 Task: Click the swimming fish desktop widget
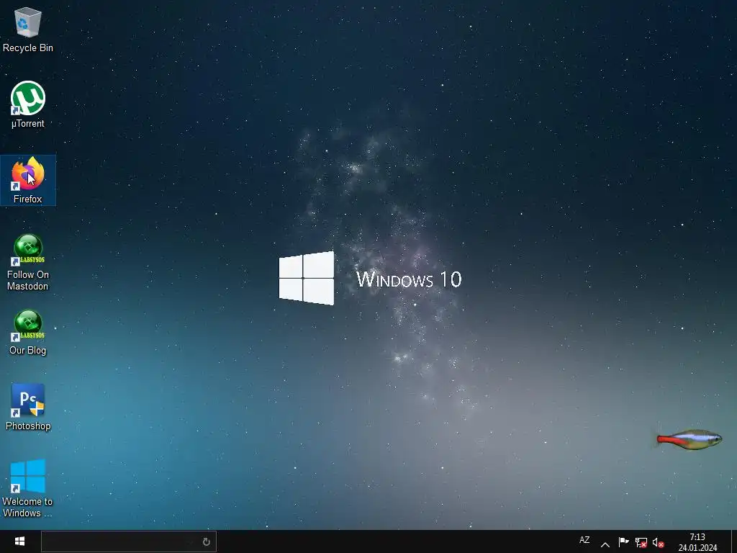(x=689, y=439)
